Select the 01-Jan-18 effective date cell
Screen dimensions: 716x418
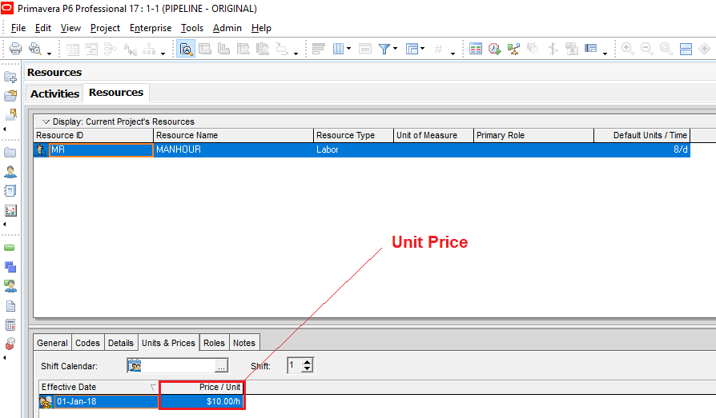pos(107,401)
